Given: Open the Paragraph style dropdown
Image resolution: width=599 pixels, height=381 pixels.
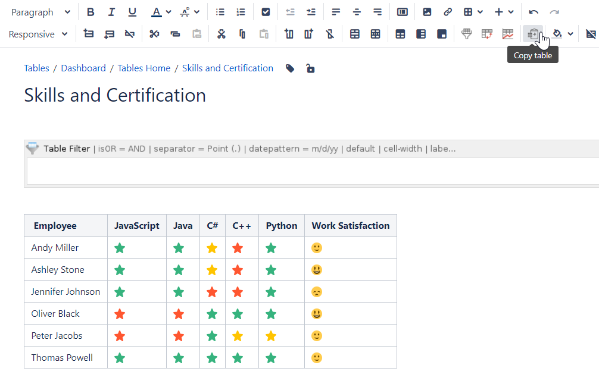Looking at the screenshot, I should point(40,12).
